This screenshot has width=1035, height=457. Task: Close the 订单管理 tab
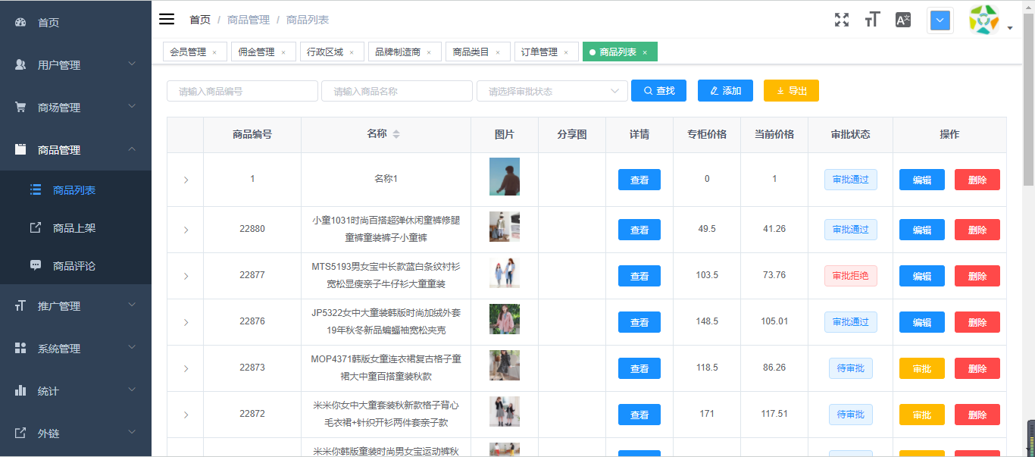point(566,52)
